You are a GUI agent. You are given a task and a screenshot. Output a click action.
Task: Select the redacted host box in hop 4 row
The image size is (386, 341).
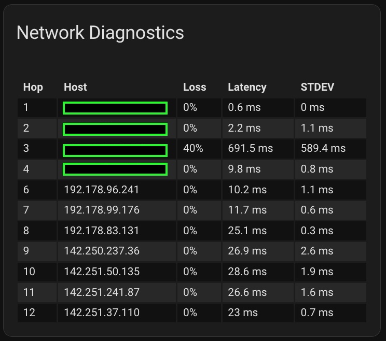click(115, 169)
